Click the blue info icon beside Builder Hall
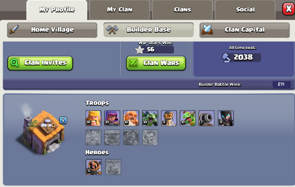The height and width of the screenshot is (187, 295). [x=63, y=120]
